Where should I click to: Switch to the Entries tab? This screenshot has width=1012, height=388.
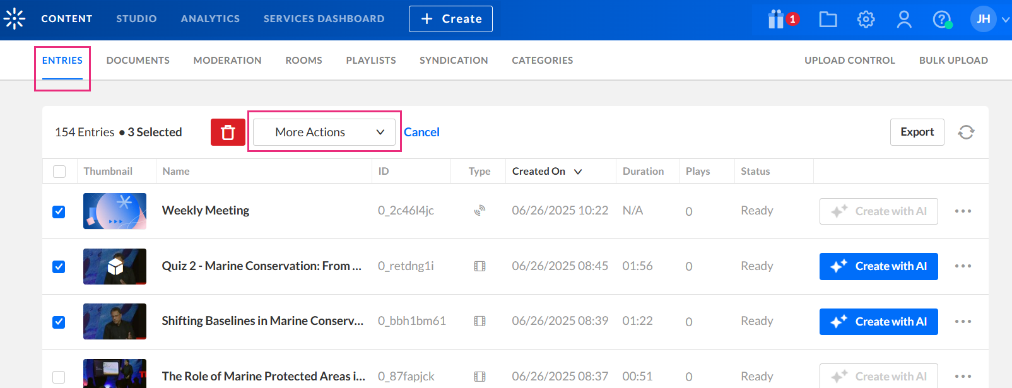point(62,61)
